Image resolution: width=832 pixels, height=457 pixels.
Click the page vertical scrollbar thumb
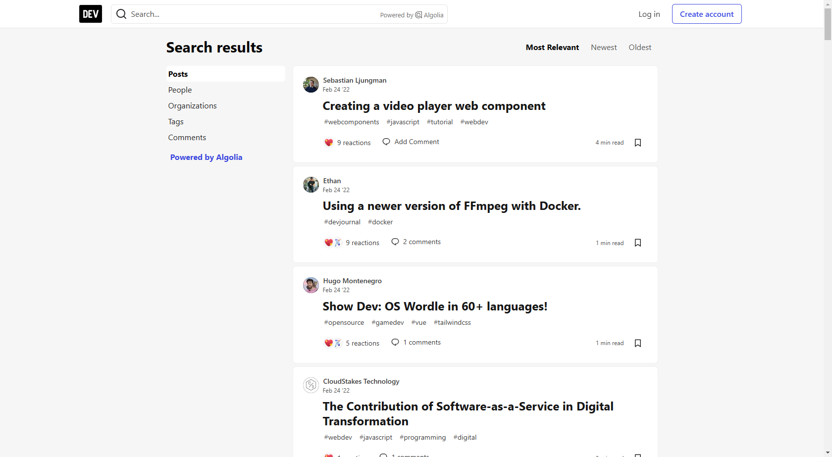(x=828, y=22)
